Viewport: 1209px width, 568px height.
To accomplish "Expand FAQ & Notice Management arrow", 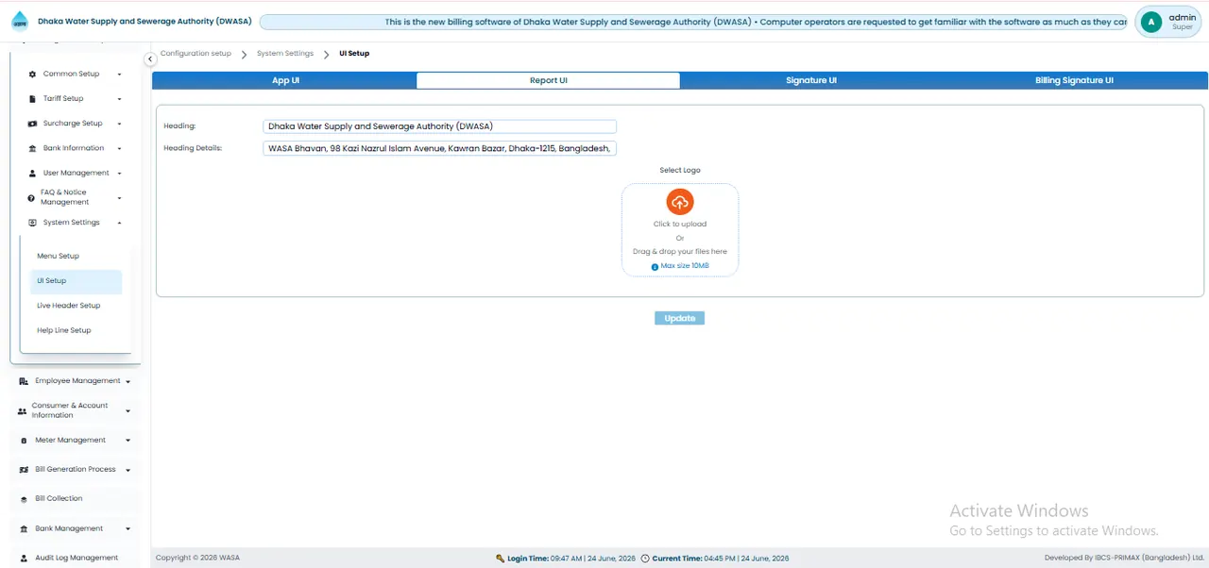I will point(119,198).
